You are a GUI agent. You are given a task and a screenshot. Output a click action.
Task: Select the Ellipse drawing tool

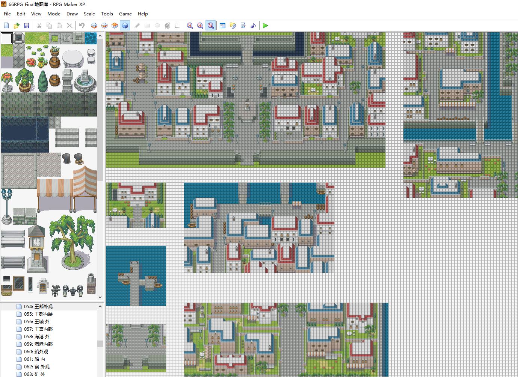(157, 26)
